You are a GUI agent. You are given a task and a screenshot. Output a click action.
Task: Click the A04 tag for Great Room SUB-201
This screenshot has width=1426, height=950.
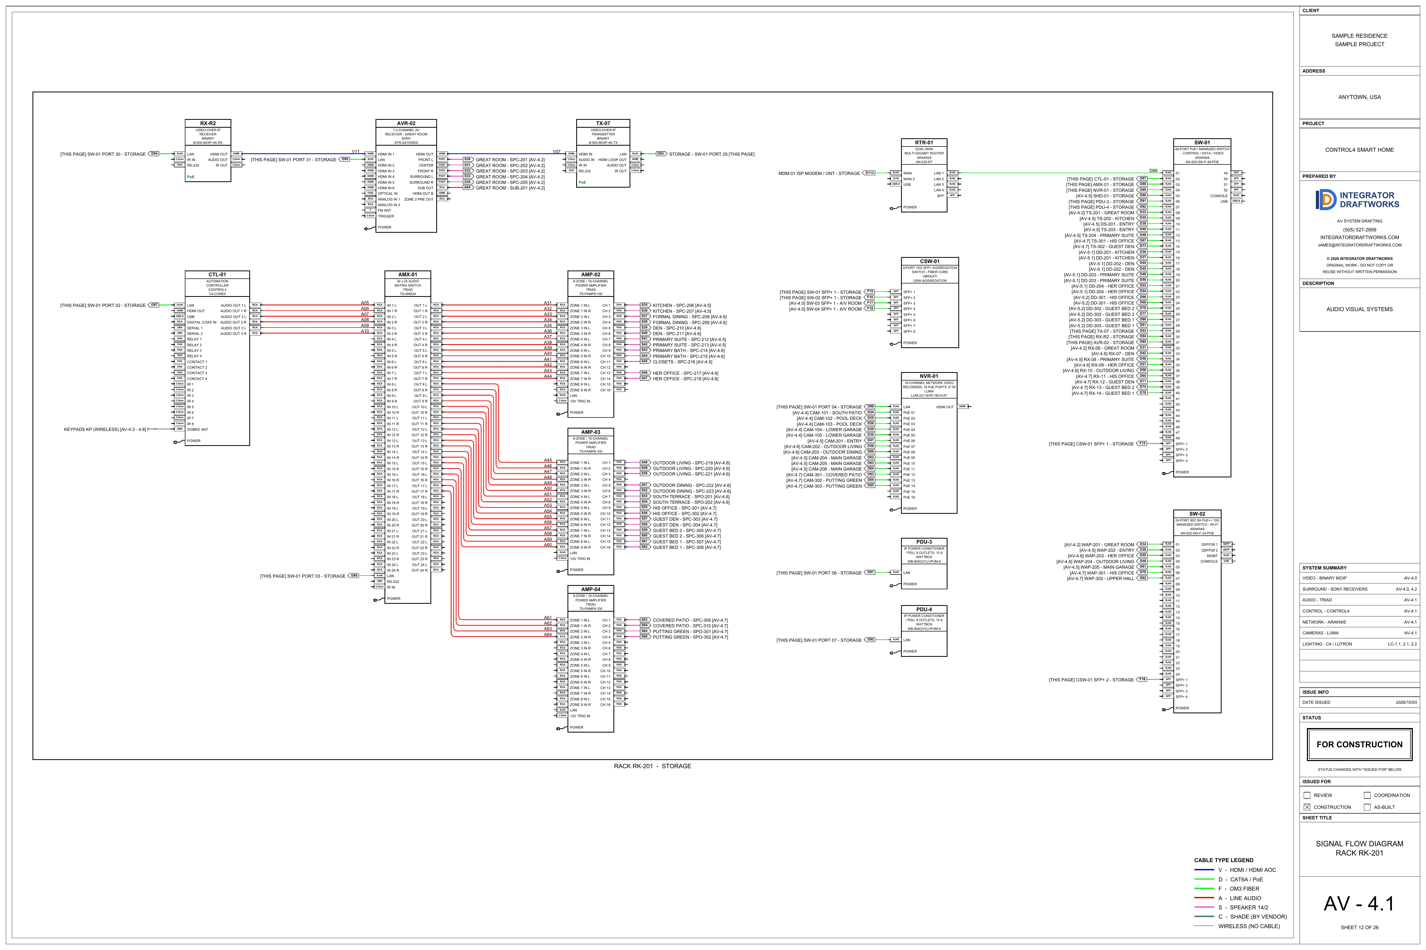coord(467,188)
